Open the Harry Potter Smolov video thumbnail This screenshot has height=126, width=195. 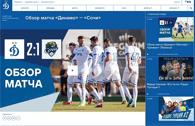[x=176, y=69]
